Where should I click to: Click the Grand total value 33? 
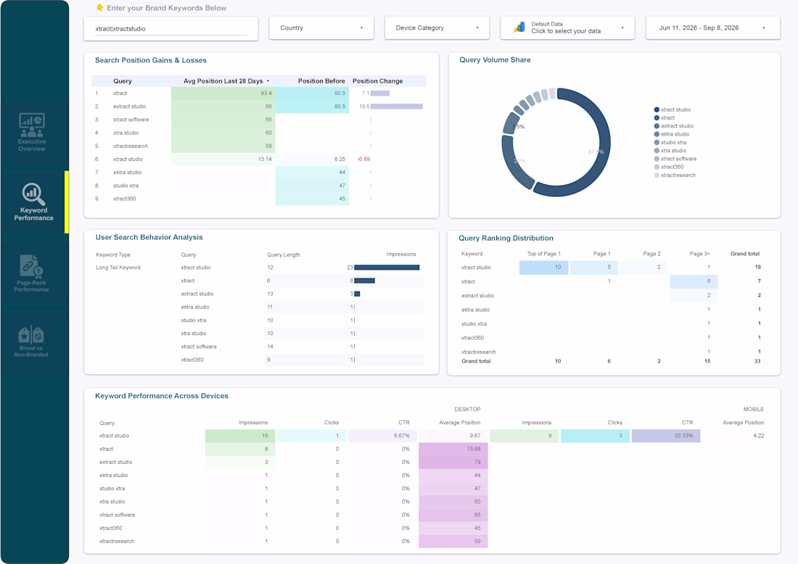point(757,361)
